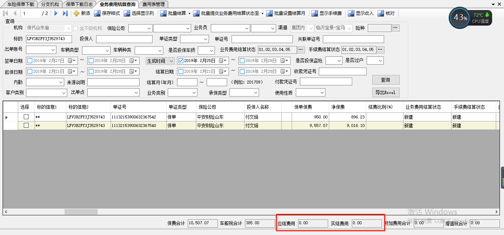Click the table scrollbar right arrow
504x235 pixels.
point(497,212)
